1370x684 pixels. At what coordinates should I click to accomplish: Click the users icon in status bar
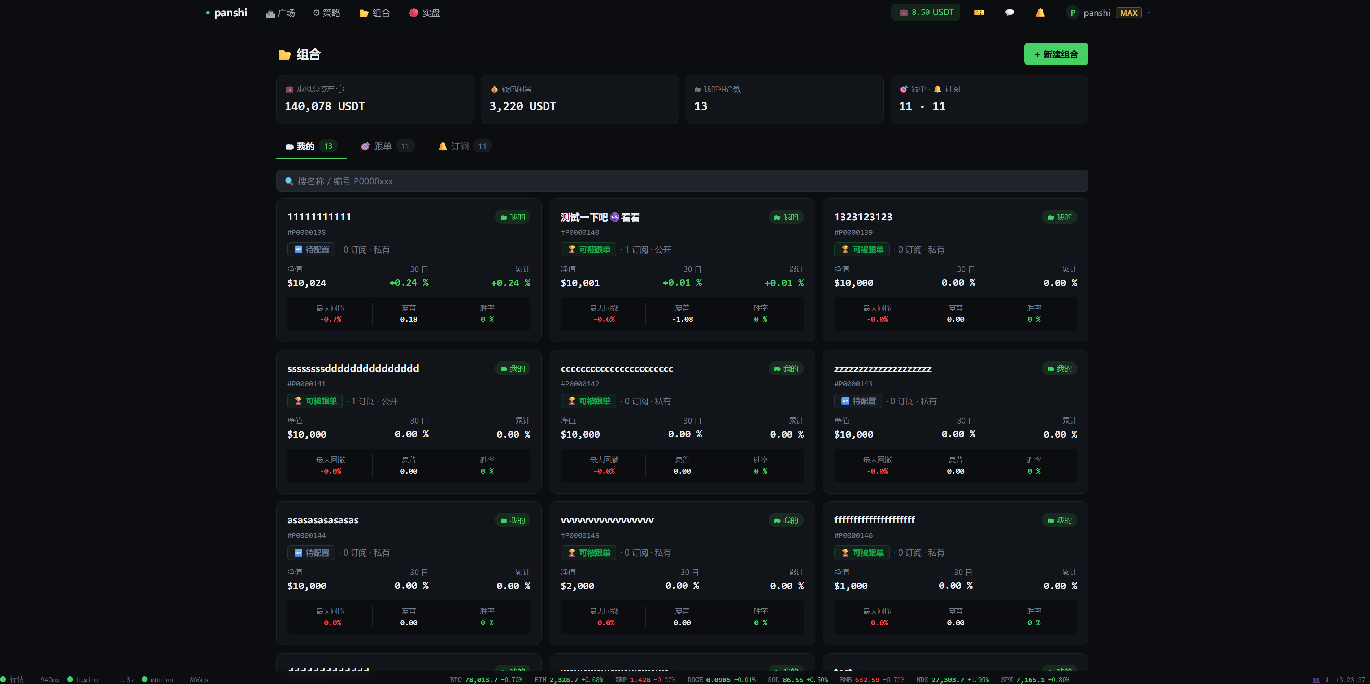(1316, 680)
